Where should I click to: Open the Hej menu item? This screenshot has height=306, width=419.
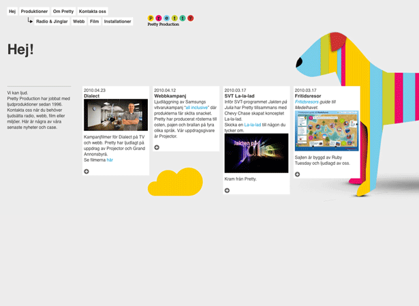12,12
